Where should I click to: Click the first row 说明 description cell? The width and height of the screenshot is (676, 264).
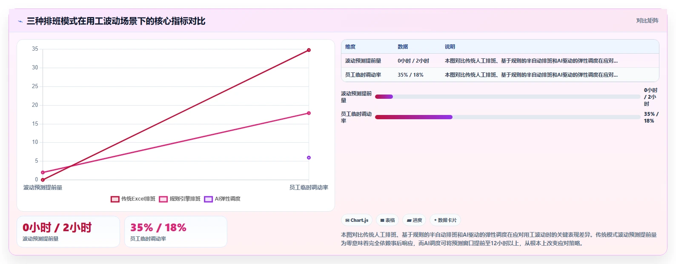(x=531, y=61)
